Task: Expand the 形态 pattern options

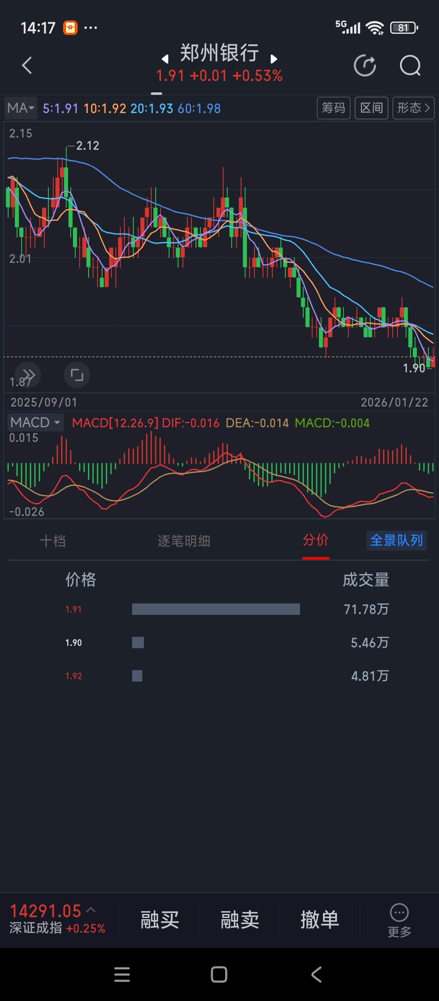Action: pyautogui.click(x=413, y=108)
